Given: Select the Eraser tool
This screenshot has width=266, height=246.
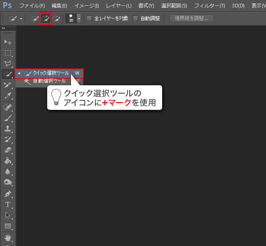Looking at the screenshot, I should (8, 150).
